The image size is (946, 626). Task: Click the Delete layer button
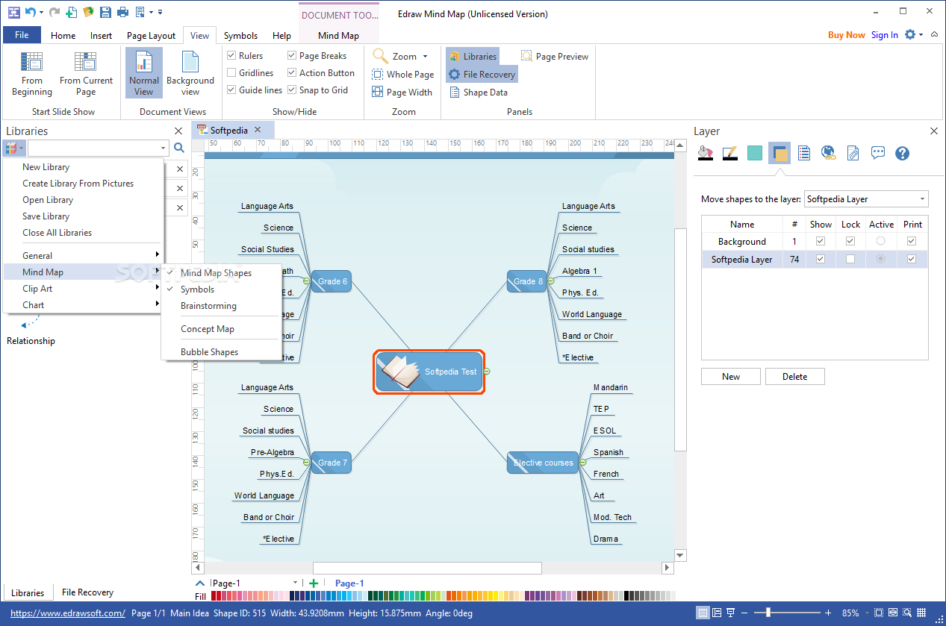tap(794, 377)
